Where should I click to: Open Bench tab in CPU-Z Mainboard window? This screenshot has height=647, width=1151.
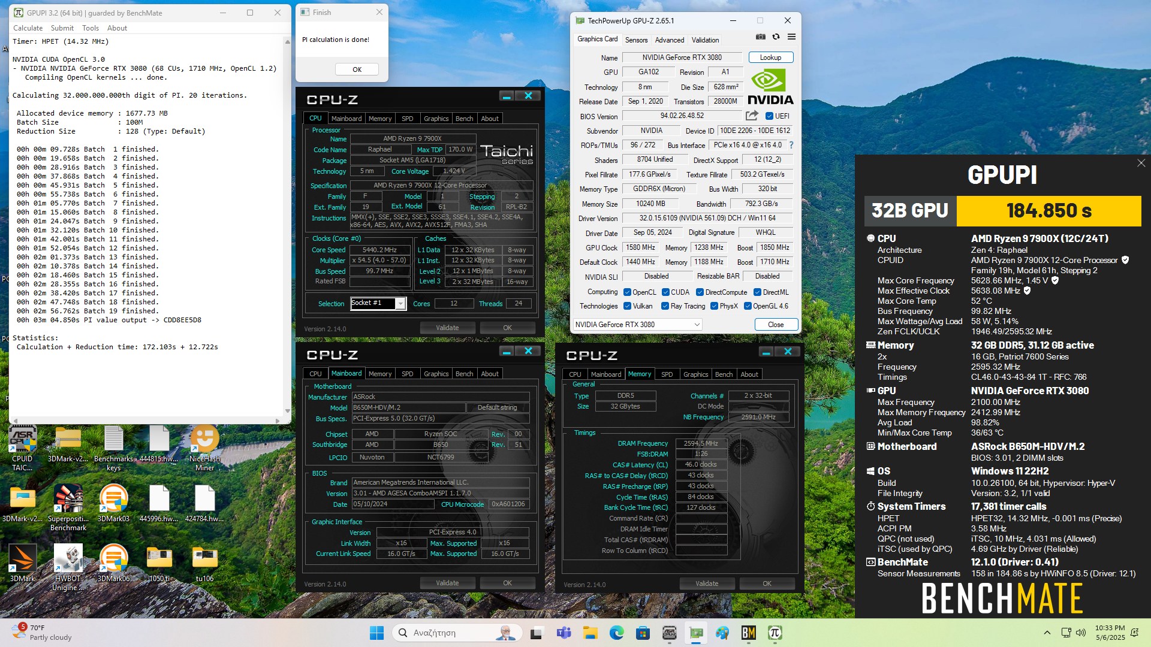click(x=464, y=374)
